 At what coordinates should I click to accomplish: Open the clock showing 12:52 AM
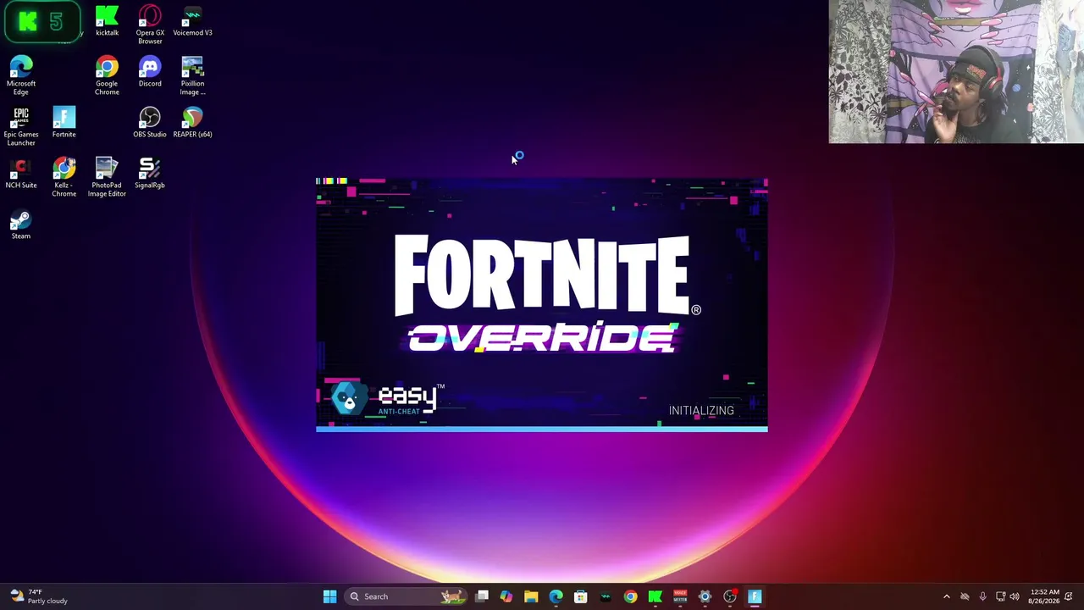click(x=1043, y=596)
